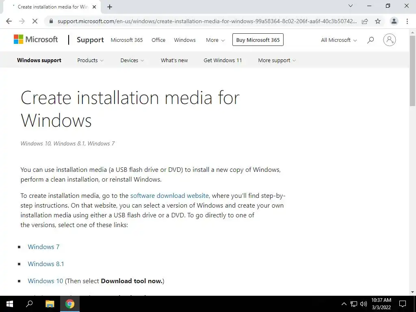Image resolution: width=416 pixels, height=312 pixels.
Task: Click the 'Create installation media for Windows' heading
Action: pos(130,109)
